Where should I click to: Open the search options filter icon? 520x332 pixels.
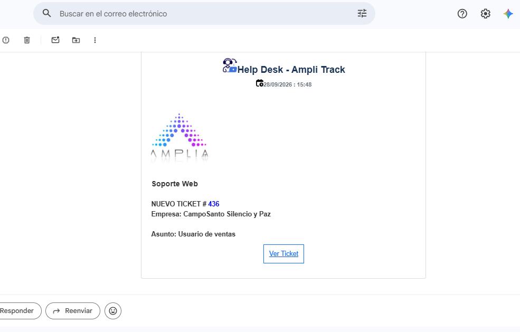pyautogui.click(x=362, y=13)
